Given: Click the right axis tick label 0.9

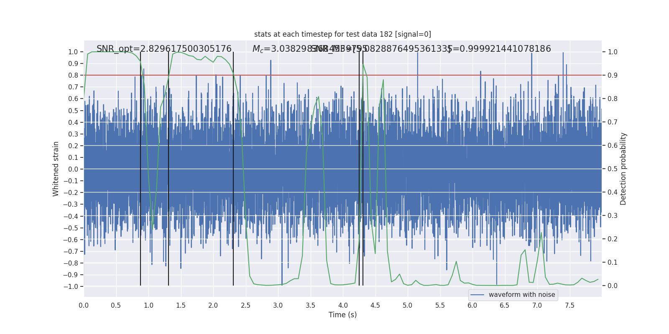Looking at the screenshot, I should pos(613,75).
